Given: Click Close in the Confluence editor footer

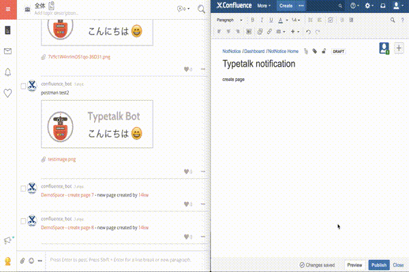Looking at the screenshot, I should pos(398,265).
